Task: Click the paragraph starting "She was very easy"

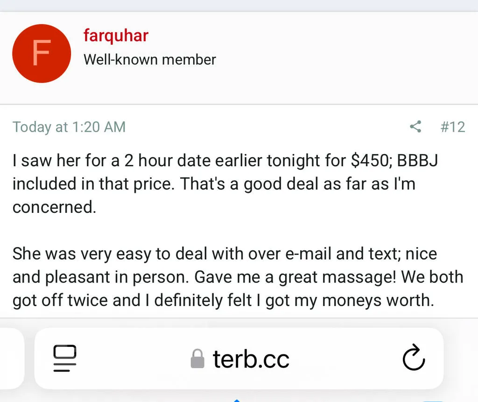Action: 237,277
